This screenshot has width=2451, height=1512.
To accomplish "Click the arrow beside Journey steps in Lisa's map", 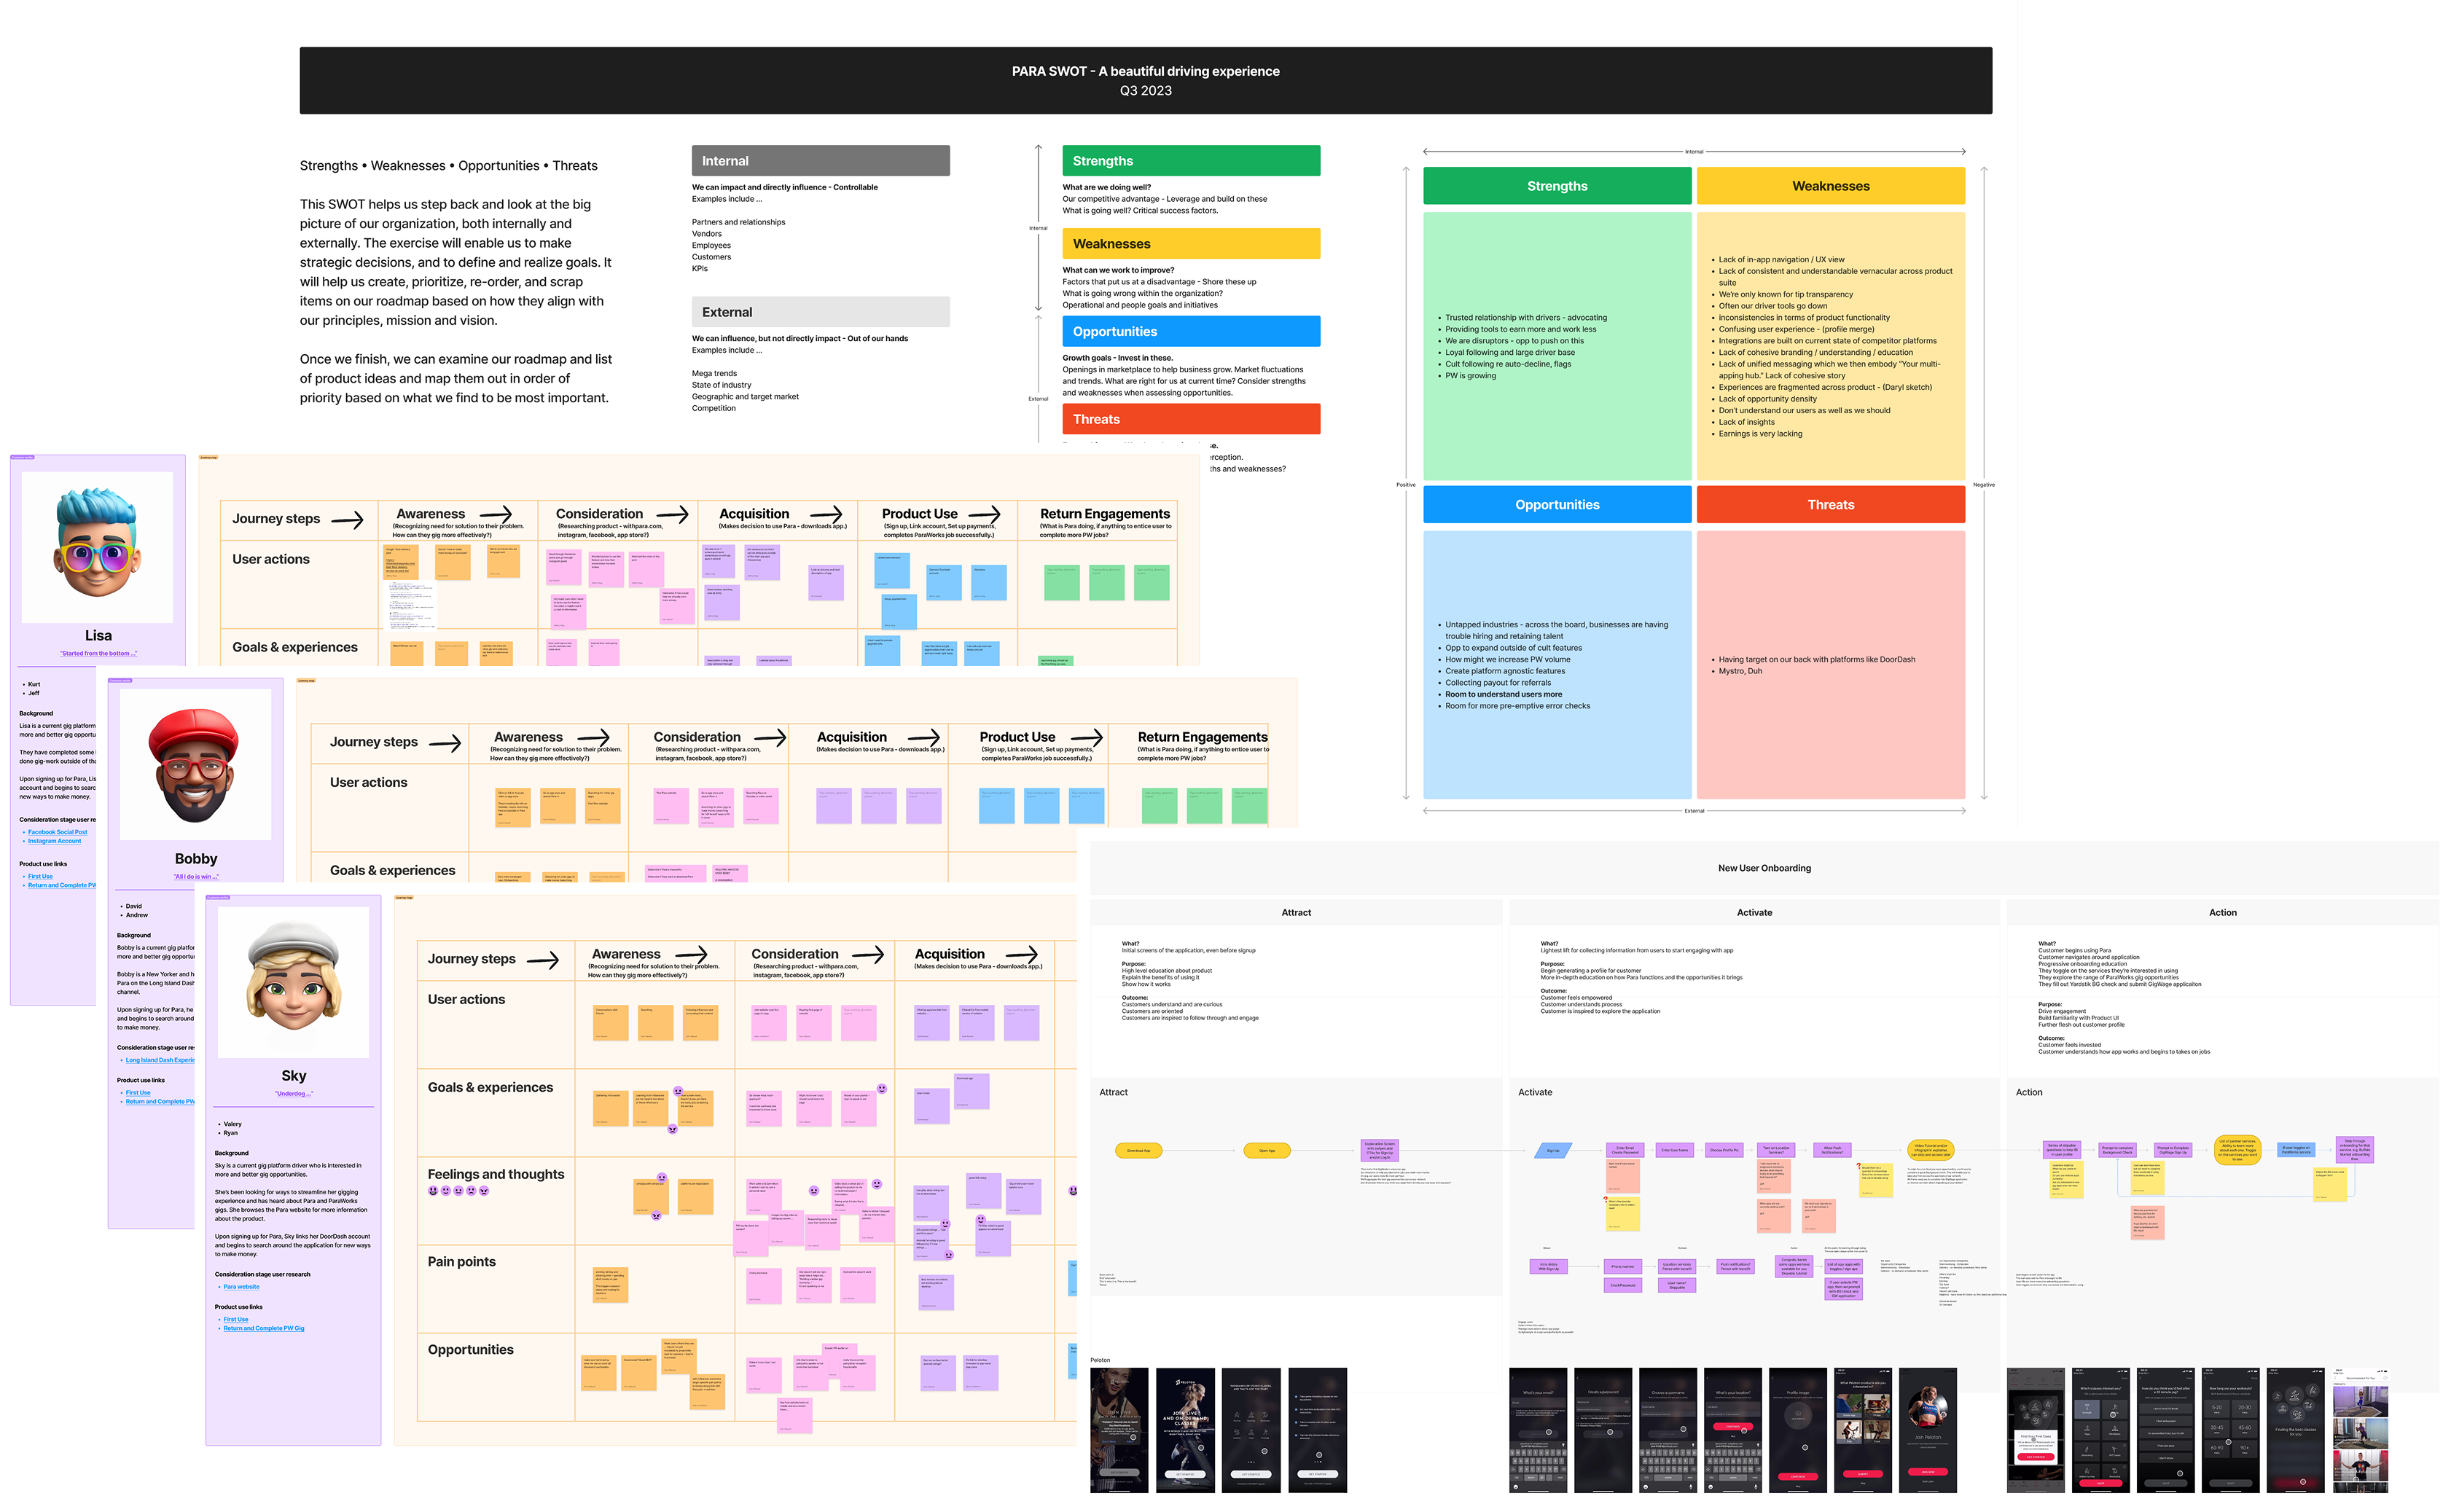I will coord(347,520).
